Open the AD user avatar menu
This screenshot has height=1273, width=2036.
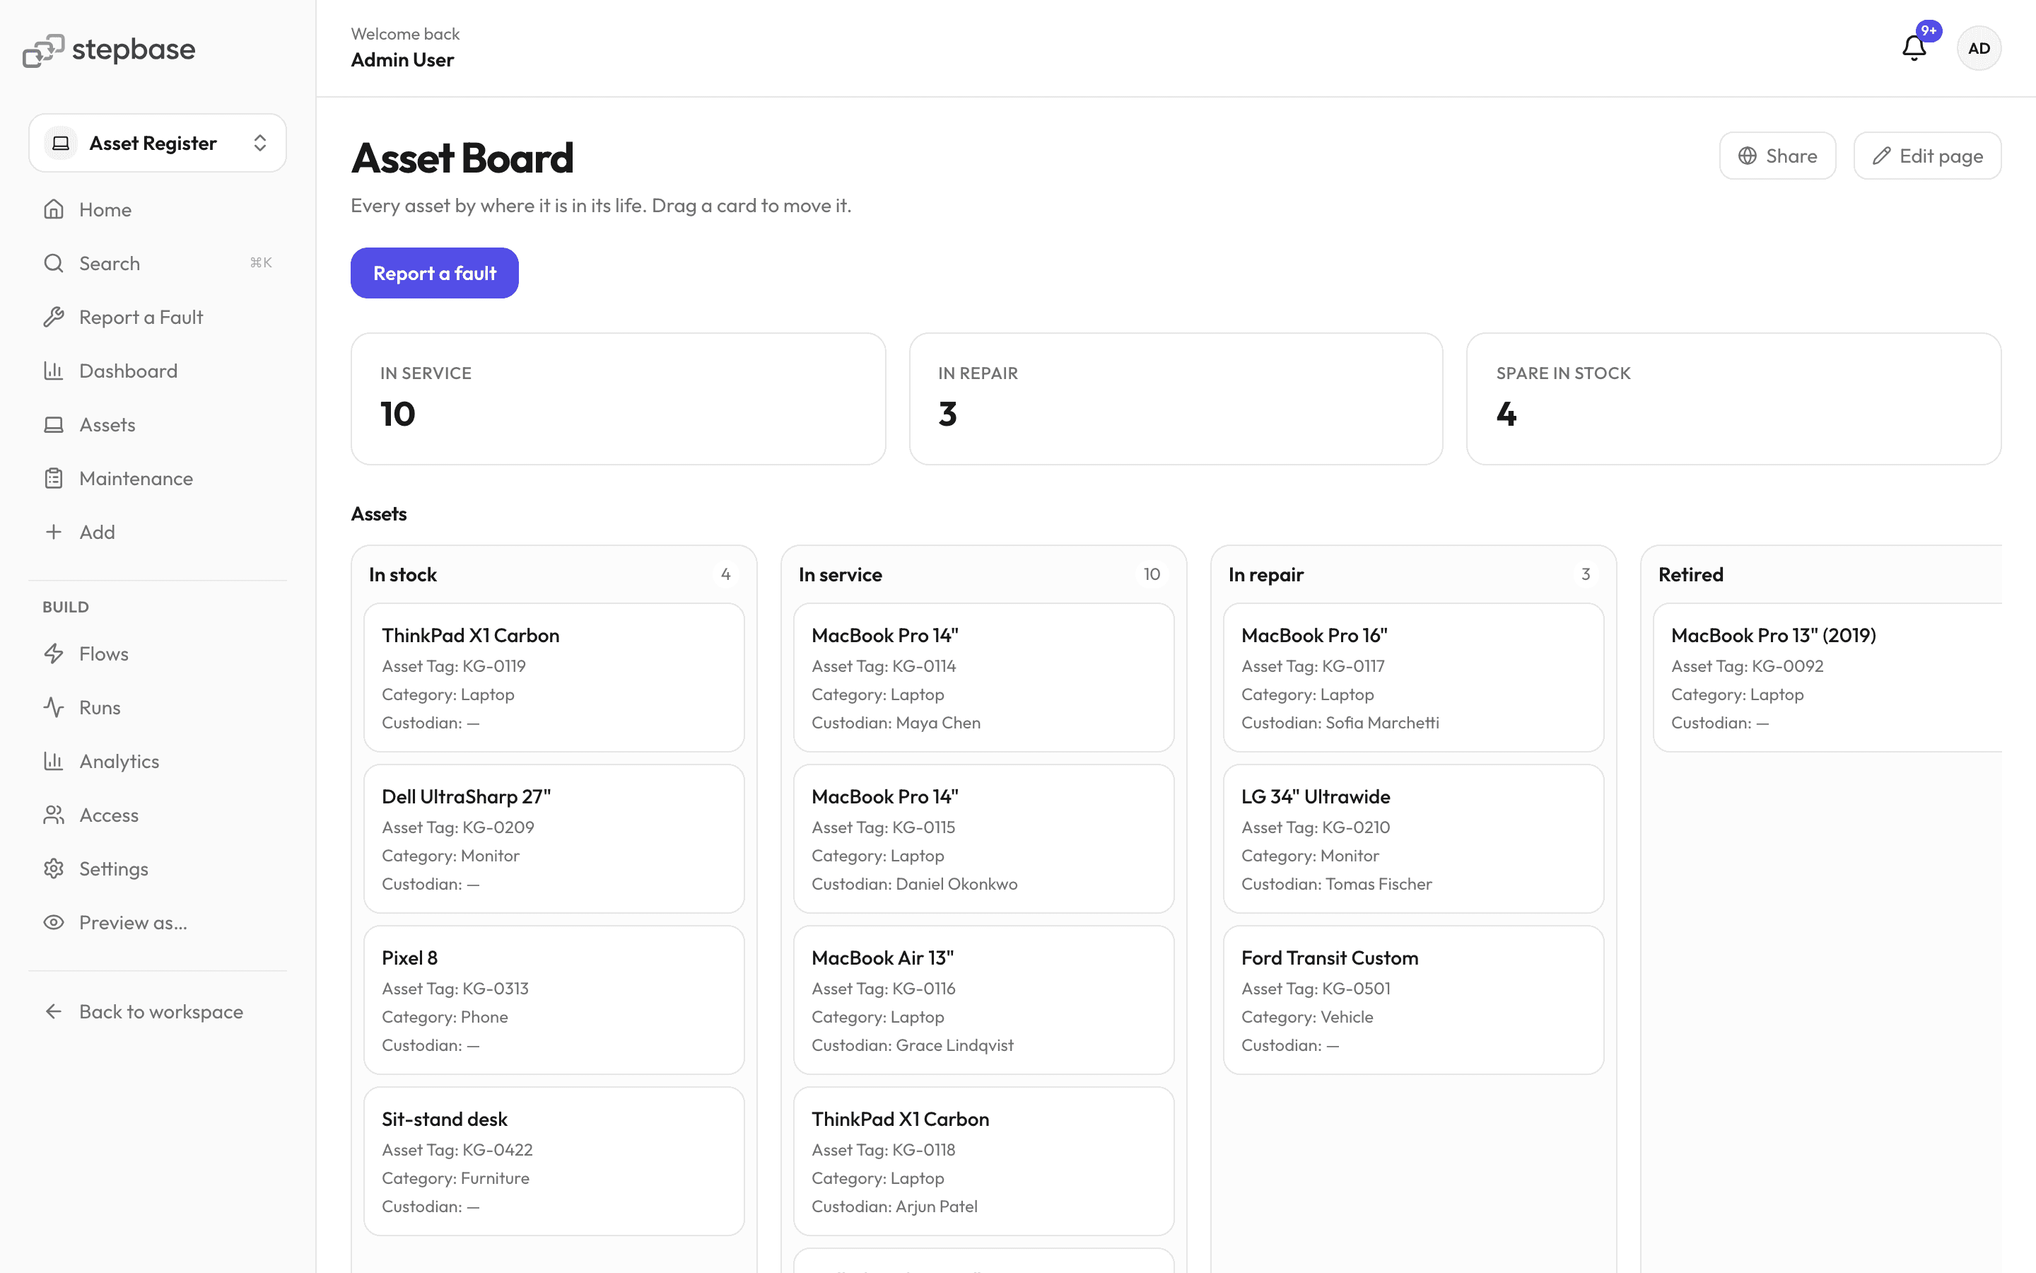click(1979, 48)
